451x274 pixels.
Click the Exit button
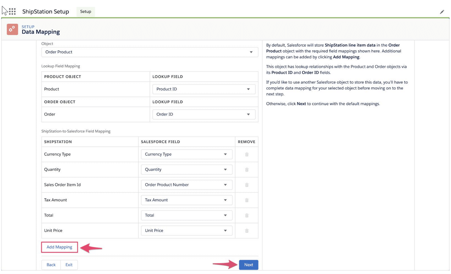click(x=69, y=265)
